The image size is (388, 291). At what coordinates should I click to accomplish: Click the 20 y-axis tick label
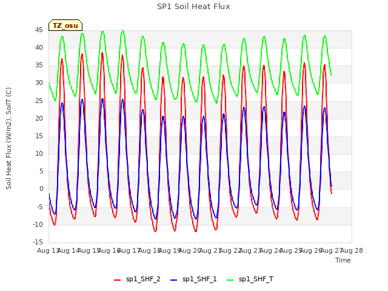[x=39, y=119]
